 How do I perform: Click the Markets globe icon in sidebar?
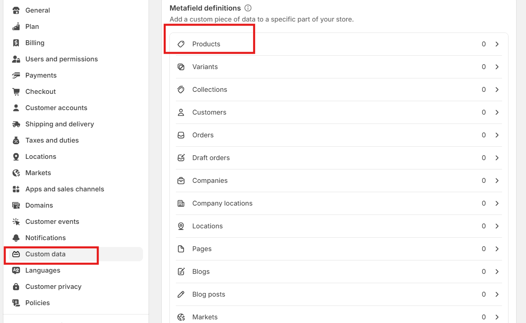coord(16,173)
